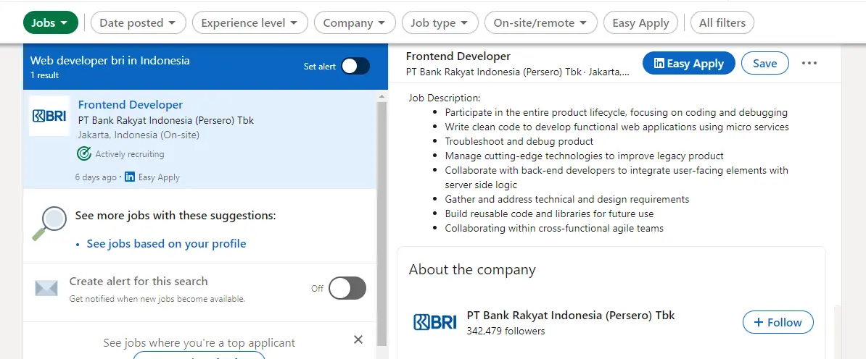Click the BRI logo in job listing

point(49,116)
